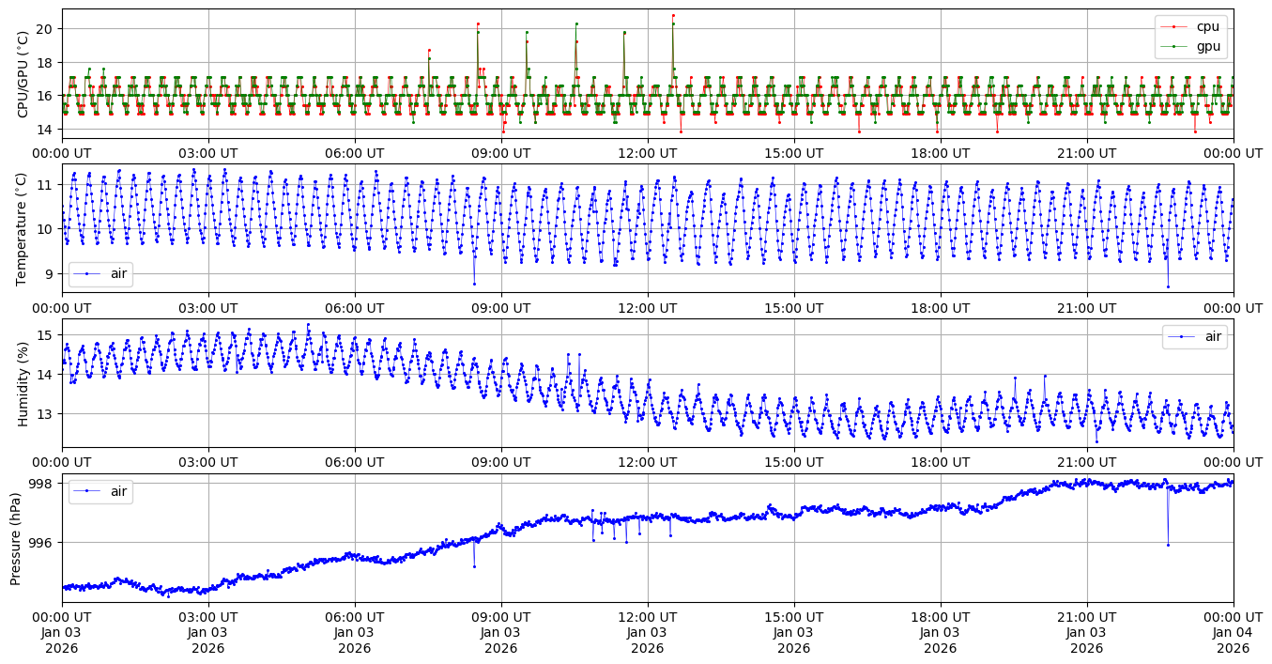Click the Pressure (hPa) y-axis label

pos(16,538)
